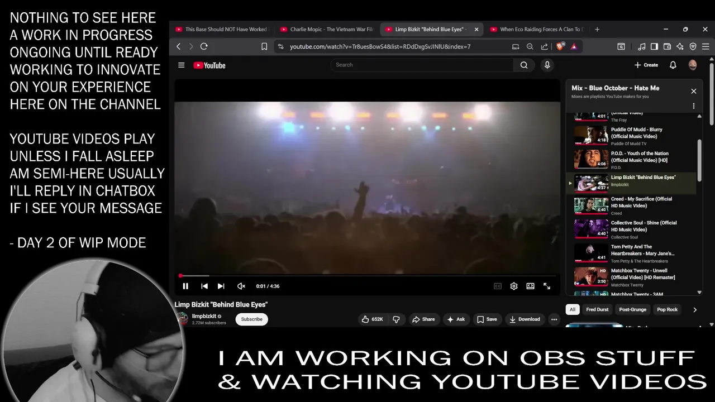The height and width of the screenshot is (402, 715).
Task: Open the Brave playlist music-note icon
Action: point(642,47)
